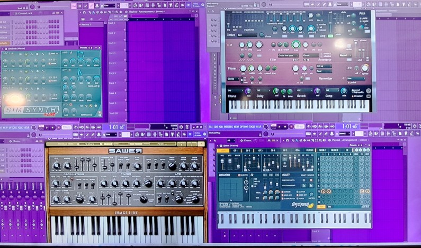Screen dimensions: 421x248
Task: Open the piano roll from the Sawer instance toolbar
Action: click(x=142, y=135)
